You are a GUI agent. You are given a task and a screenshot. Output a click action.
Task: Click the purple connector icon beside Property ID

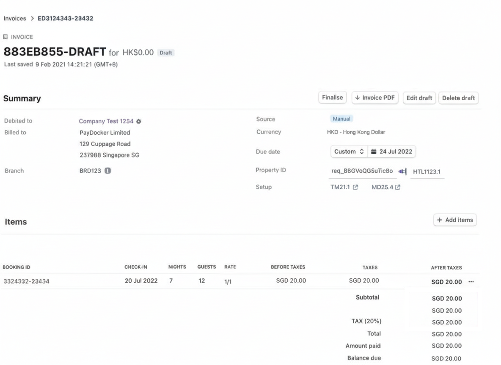402,171
